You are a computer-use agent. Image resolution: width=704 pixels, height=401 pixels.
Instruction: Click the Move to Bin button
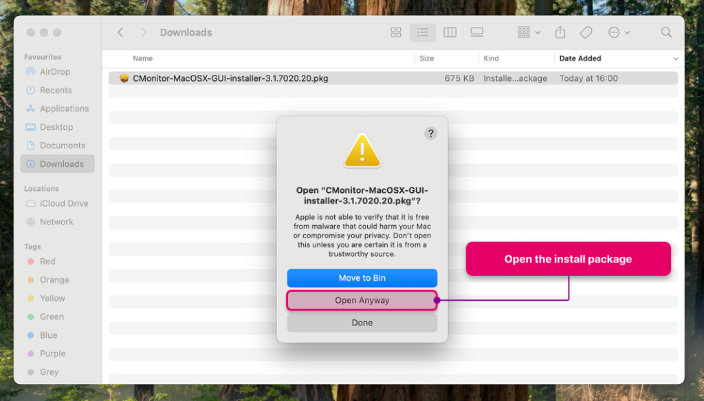(362, 278)
